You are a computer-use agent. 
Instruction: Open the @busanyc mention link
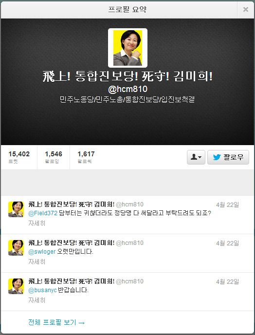(42, 290)
